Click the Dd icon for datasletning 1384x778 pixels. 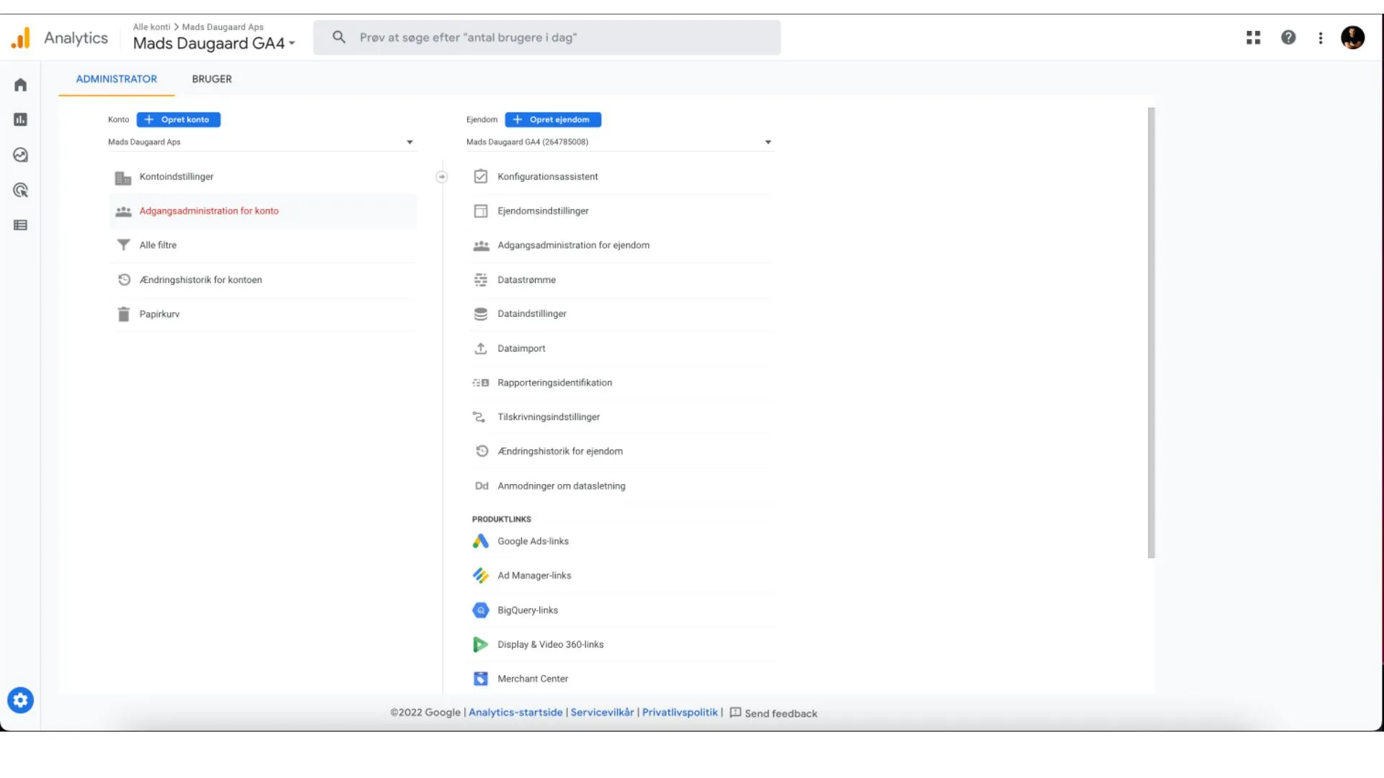click(482, 486)
